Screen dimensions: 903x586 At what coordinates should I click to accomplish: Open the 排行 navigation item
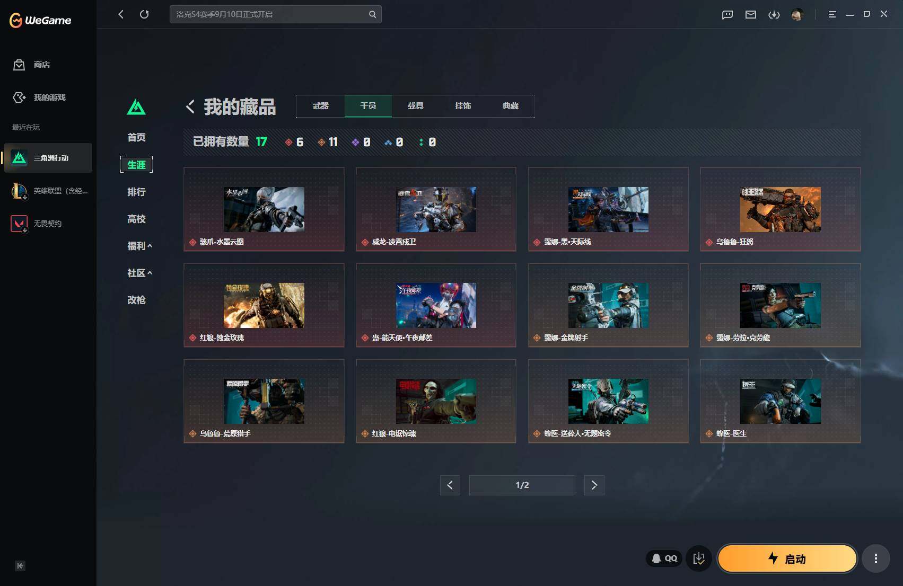pyautogui.click(x=136, y=192)
